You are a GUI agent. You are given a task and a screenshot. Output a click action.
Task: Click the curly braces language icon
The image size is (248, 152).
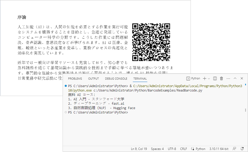pos(192,149)
